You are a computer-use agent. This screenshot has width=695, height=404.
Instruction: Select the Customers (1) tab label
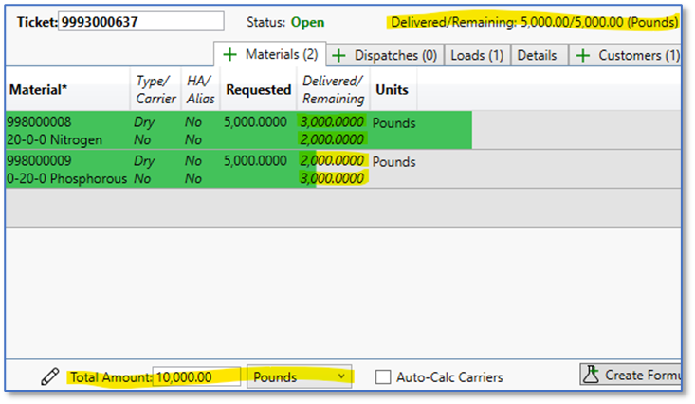click(x=638, y=56)
